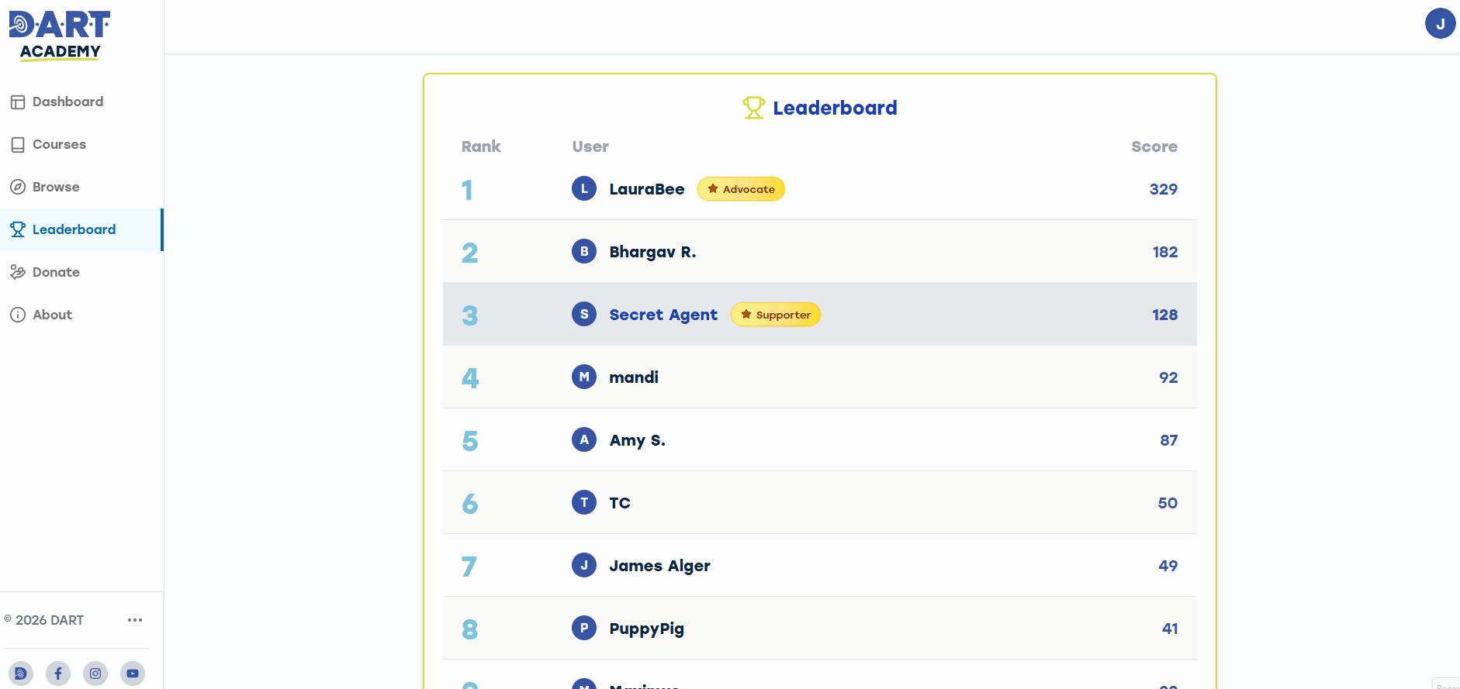Viewport: 1460px width, 689px height.
Task: Click LauraBee's circular L avatar
Action: coord(584,188)
